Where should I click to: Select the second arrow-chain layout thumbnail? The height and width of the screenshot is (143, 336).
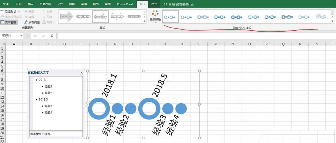click(x=84, y=17)
